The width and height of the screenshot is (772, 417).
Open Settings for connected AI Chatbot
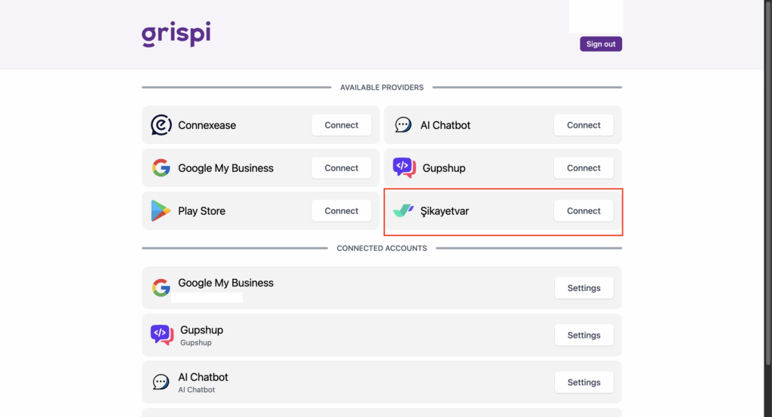584,382
